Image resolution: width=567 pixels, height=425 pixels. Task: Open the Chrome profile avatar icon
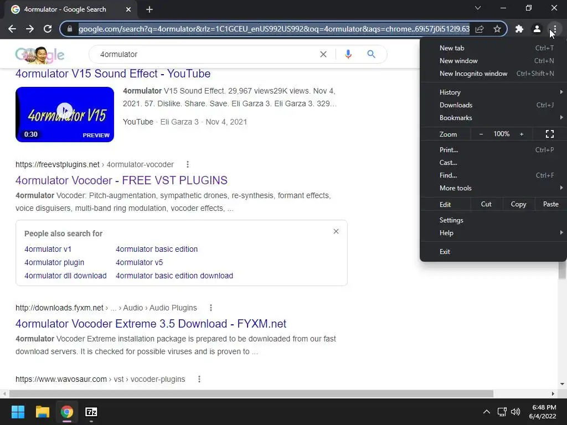pos(537,29)
